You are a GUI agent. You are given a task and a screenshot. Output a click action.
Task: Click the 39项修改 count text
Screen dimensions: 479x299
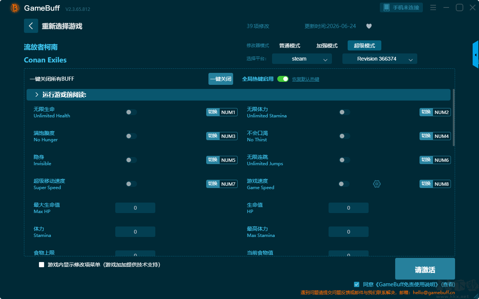click(x=258, y=26)
